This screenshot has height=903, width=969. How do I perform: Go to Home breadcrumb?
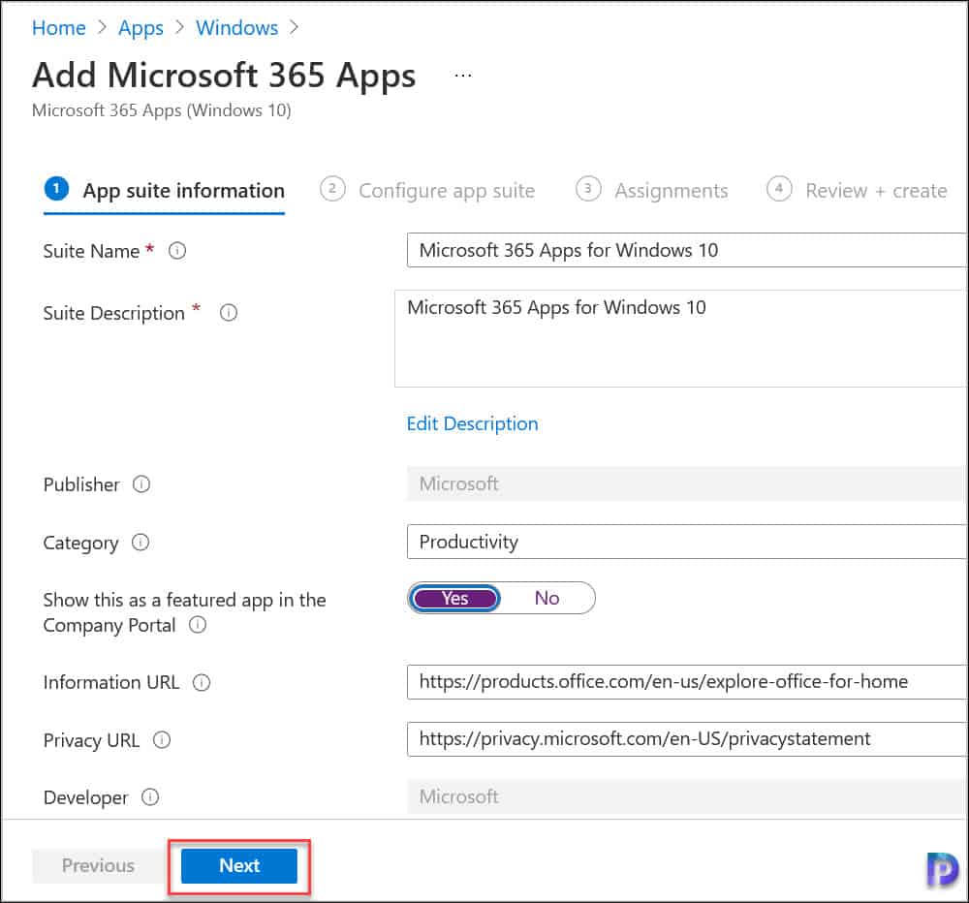(59, 28)
